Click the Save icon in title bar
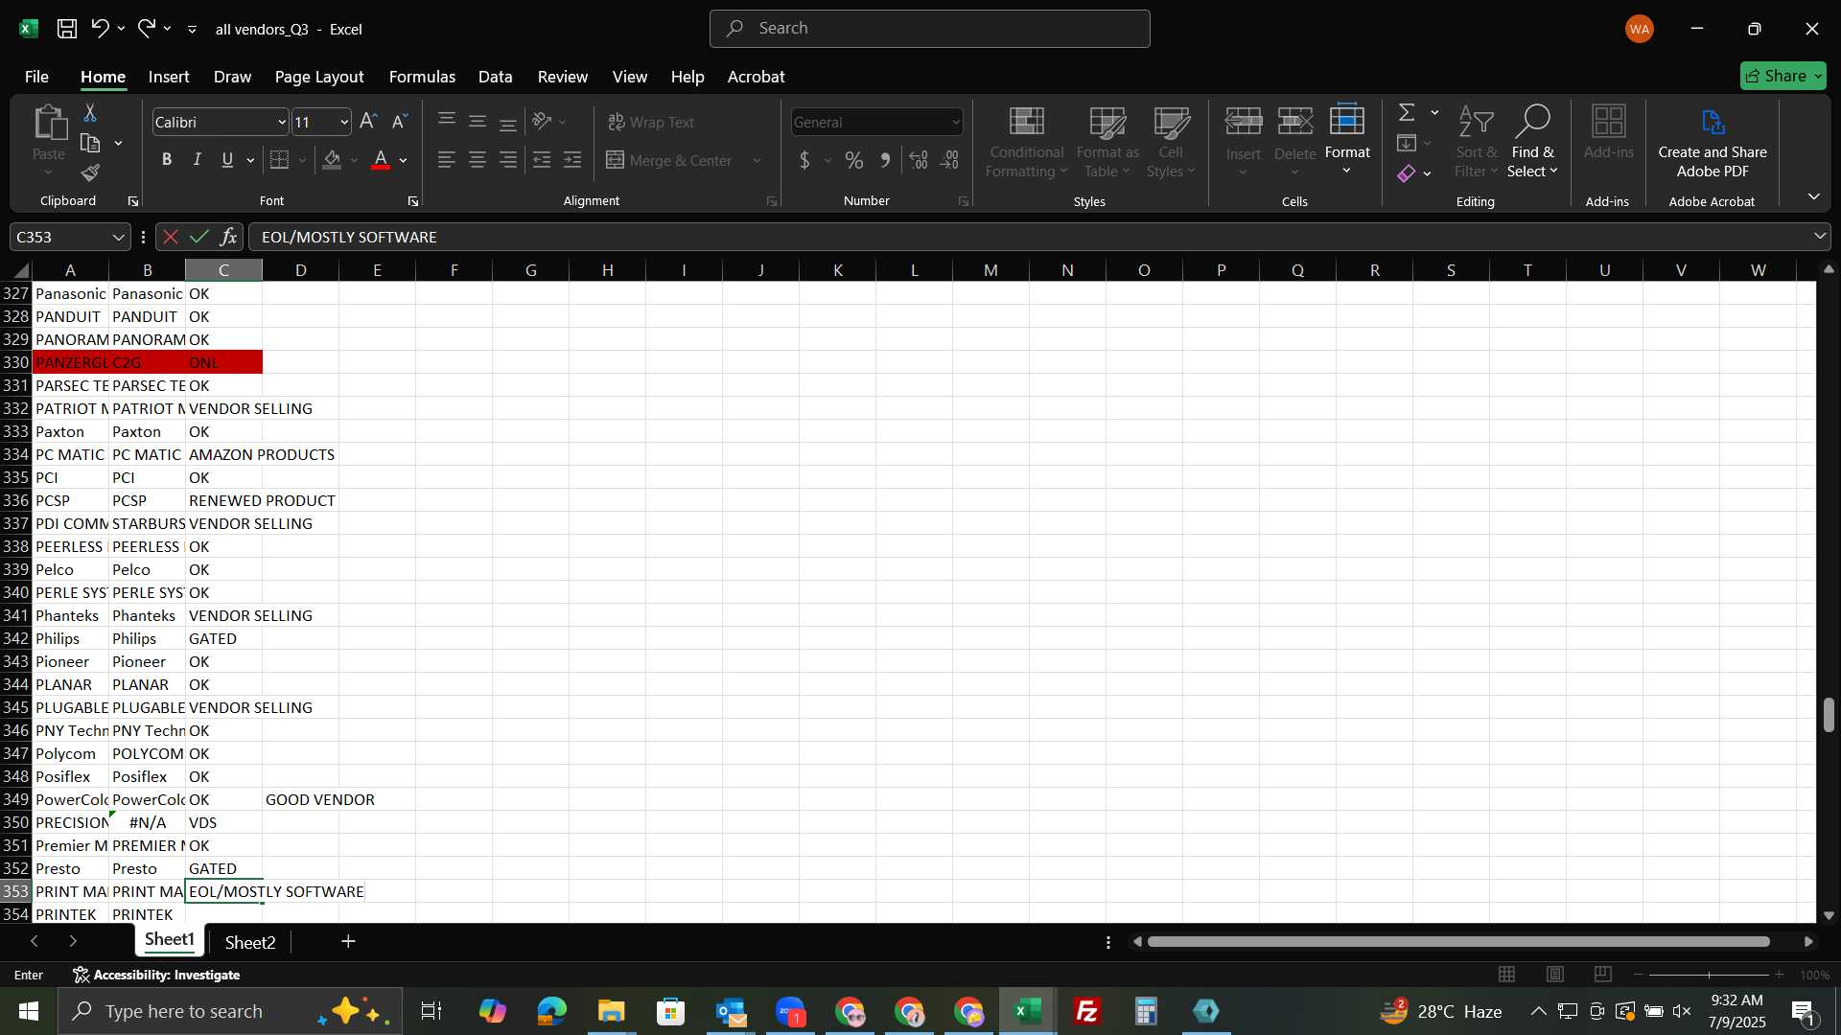This screenshot has height=1035, width=1841. click(66, 29)
